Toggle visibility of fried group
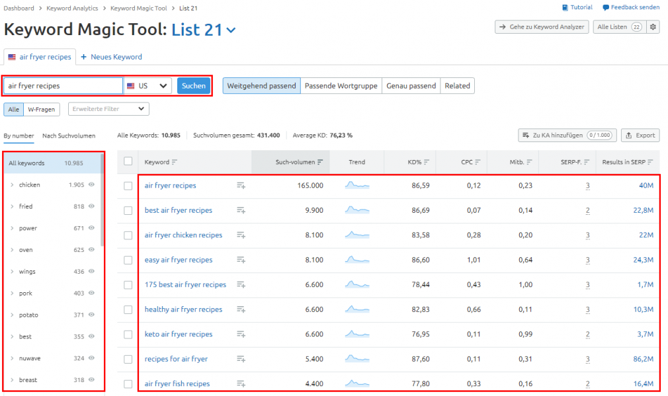Viewport: 668px width, 396px height. coord(91,206)
